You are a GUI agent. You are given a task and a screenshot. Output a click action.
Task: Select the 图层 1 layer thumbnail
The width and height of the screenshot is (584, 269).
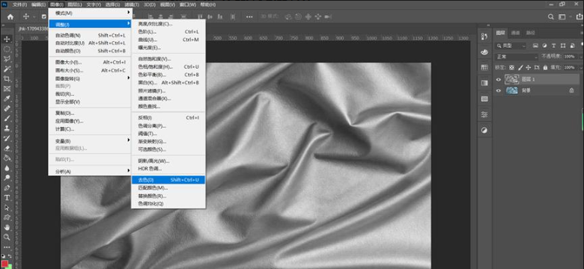coord(511,79)
